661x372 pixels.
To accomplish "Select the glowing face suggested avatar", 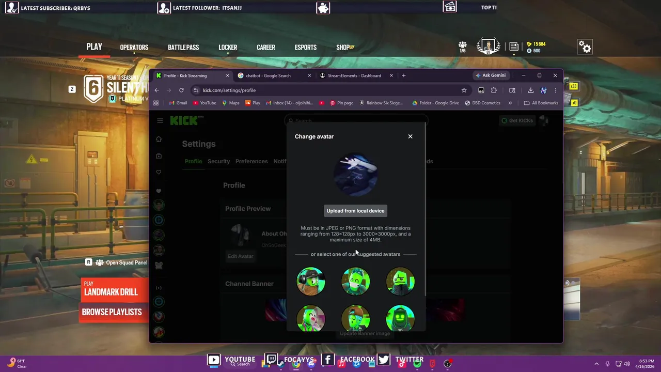I will click(400, 318).
